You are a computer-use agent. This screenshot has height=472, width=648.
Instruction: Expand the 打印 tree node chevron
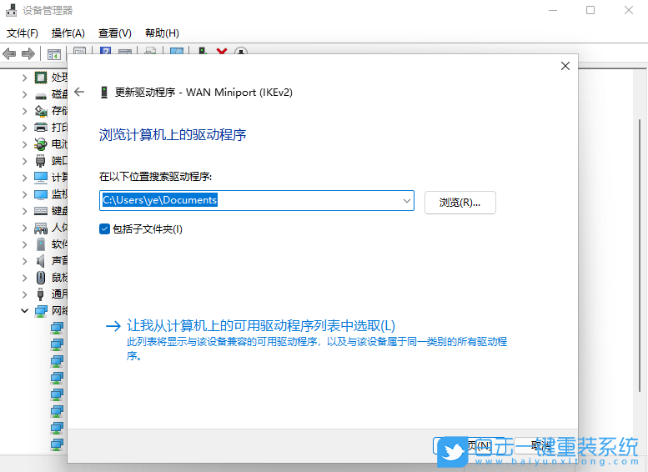point(24,128)
